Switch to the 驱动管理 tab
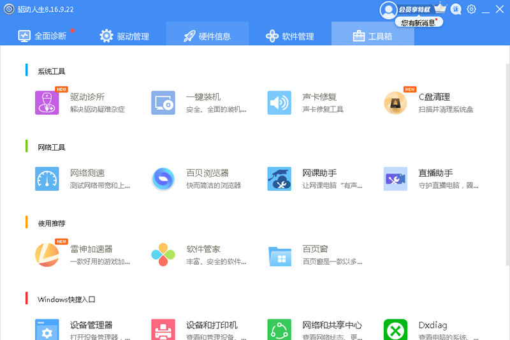The image size is (510, 340). pyautogui.click(x=124, y=36)
